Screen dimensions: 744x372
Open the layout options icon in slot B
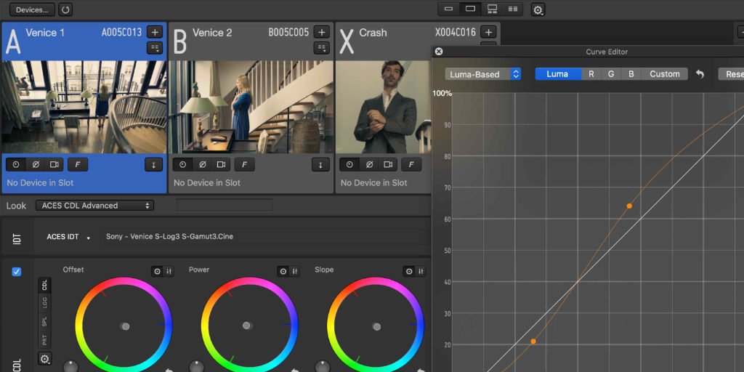[x=322, y=48]
